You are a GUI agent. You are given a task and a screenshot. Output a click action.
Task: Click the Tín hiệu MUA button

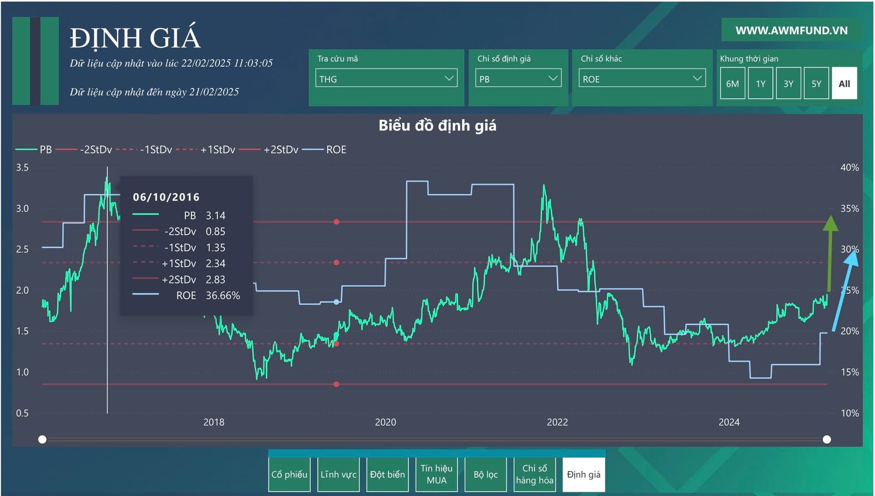(436, 475)
